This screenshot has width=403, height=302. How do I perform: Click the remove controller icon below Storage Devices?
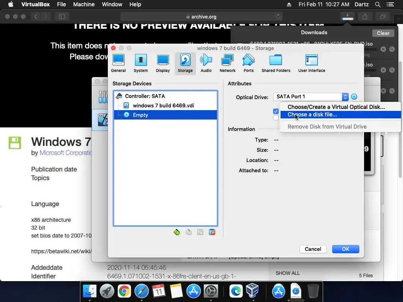click(x=189, y=232)
